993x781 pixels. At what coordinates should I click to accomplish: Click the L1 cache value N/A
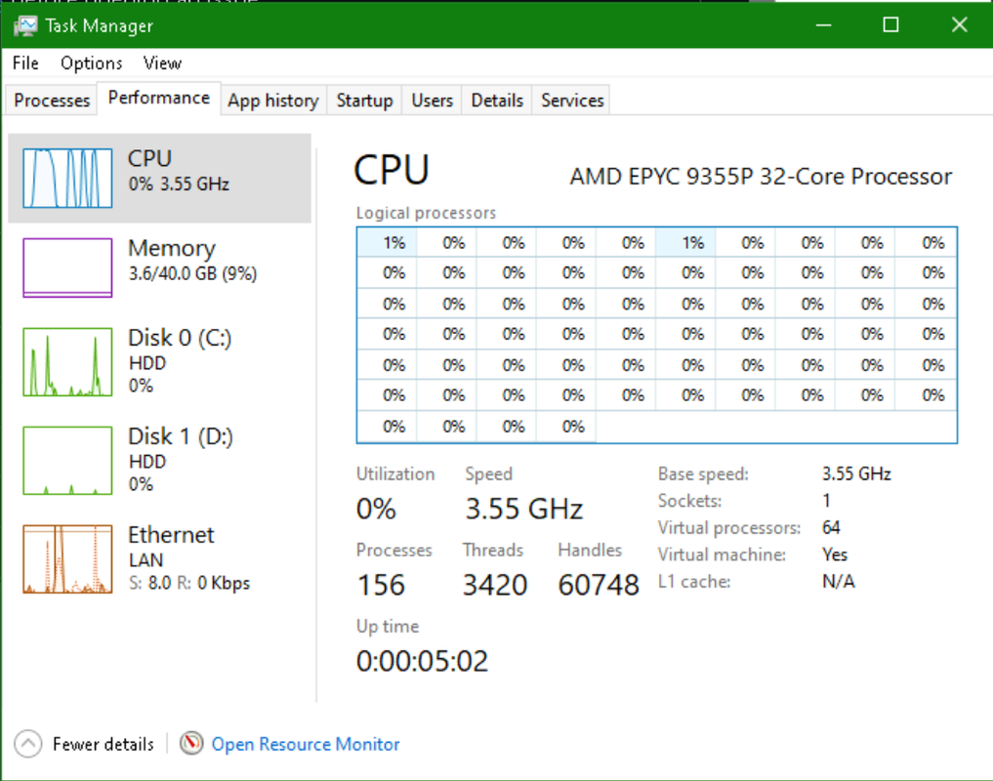point(839,582)
